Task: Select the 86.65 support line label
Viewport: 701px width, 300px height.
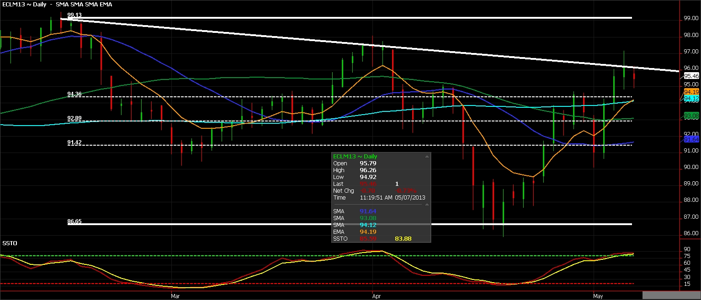Action: pyautogui.click(x=74, y=221)
